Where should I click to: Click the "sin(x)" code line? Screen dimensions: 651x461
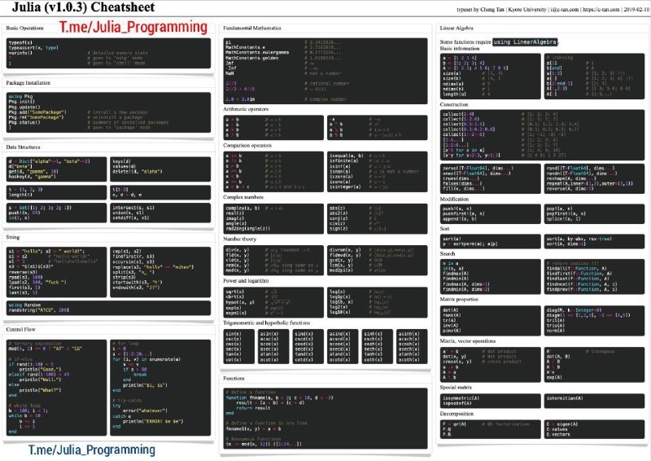point(233,334)
